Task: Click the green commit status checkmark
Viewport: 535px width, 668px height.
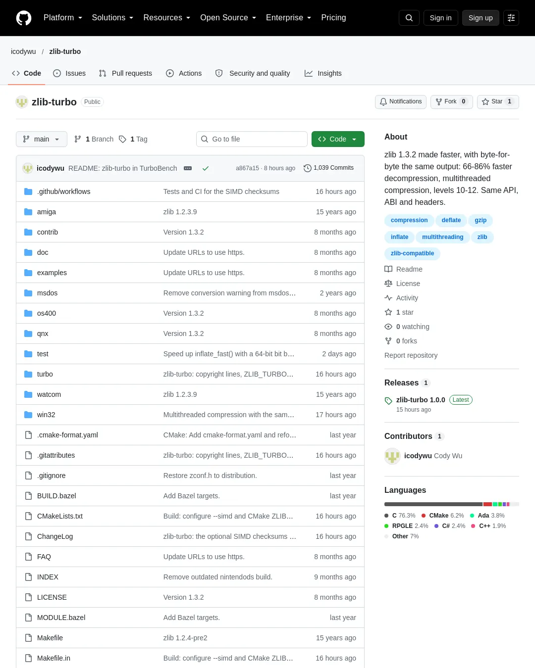Action: click(206, 168)
